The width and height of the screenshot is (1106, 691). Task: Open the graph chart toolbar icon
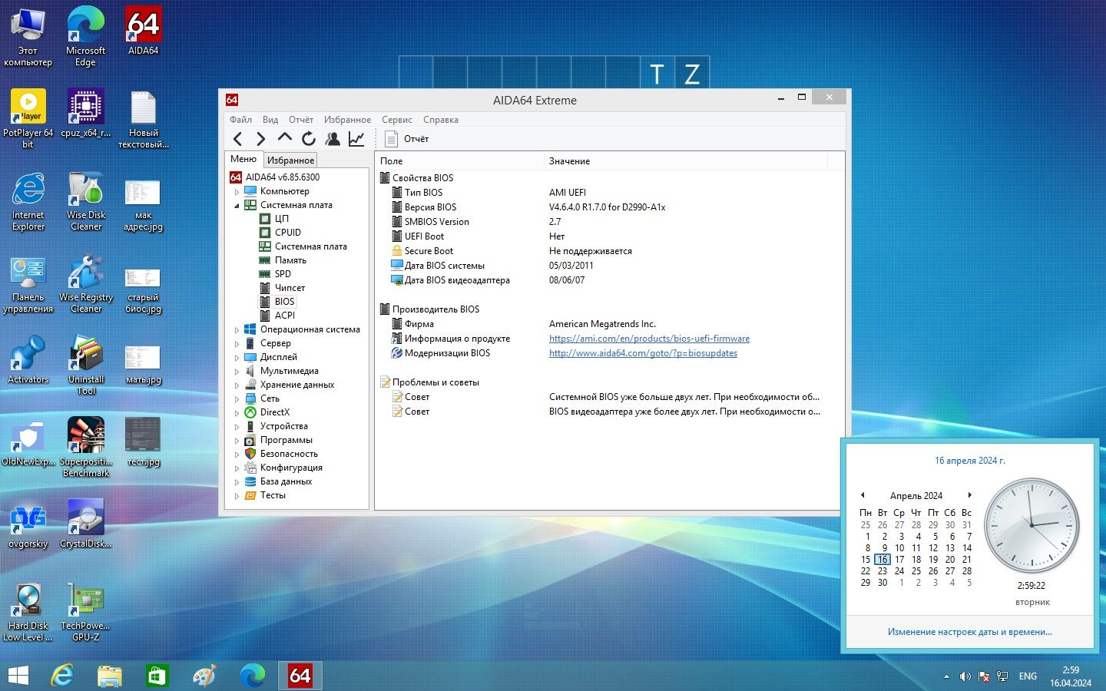356,139
